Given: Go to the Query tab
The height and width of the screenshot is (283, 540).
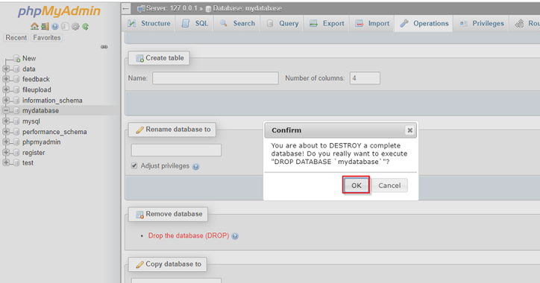Looking at the screenshot, I should 282,23.
